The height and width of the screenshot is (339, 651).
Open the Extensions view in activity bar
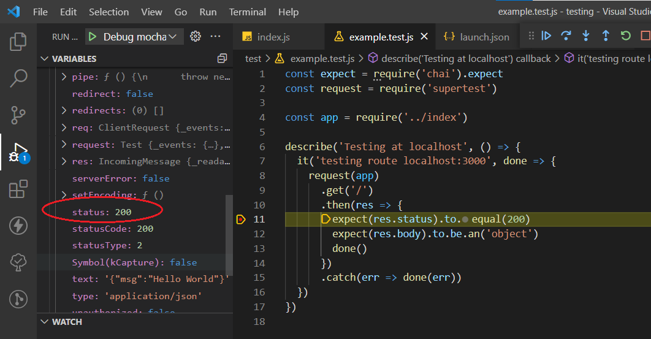[x=18, y=189]
